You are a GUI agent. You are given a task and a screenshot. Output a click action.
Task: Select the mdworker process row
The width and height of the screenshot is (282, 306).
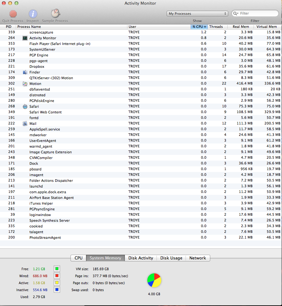point(141,135)
